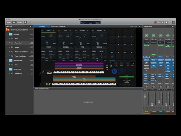181x136 pixels.
Task: Click the SONG SPECIFIC folder icon
Action: click(x=11, y=60)
